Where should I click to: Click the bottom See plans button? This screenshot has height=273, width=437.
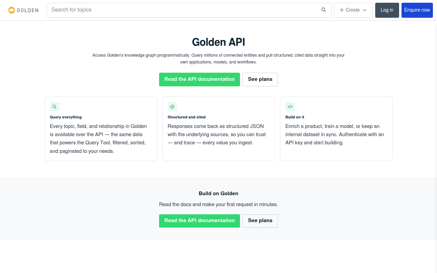(x=260, y=221)
